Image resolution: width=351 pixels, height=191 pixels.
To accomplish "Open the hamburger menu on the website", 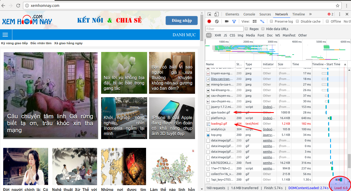I will pos(5,35).
